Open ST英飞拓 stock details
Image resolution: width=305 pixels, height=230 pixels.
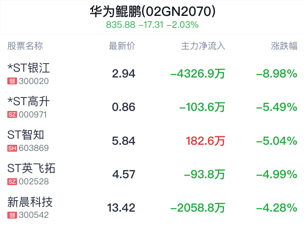[31, 168]
